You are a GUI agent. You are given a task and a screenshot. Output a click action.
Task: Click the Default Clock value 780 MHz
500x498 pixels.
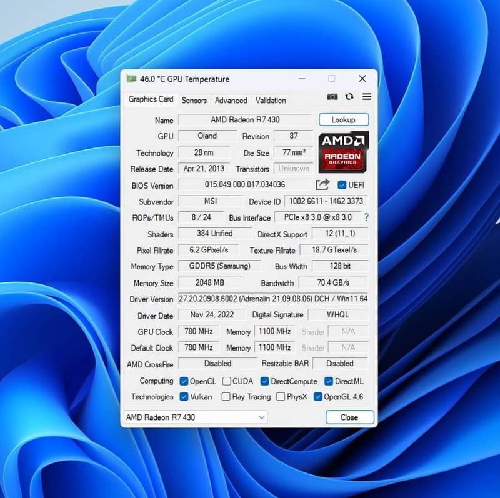pyautogui.click(x=199, y=347)
